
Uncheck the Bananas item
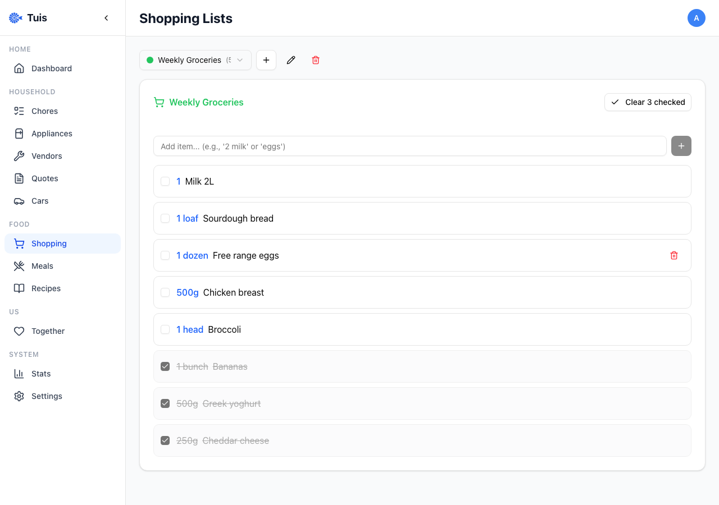[x=165, y=366]
